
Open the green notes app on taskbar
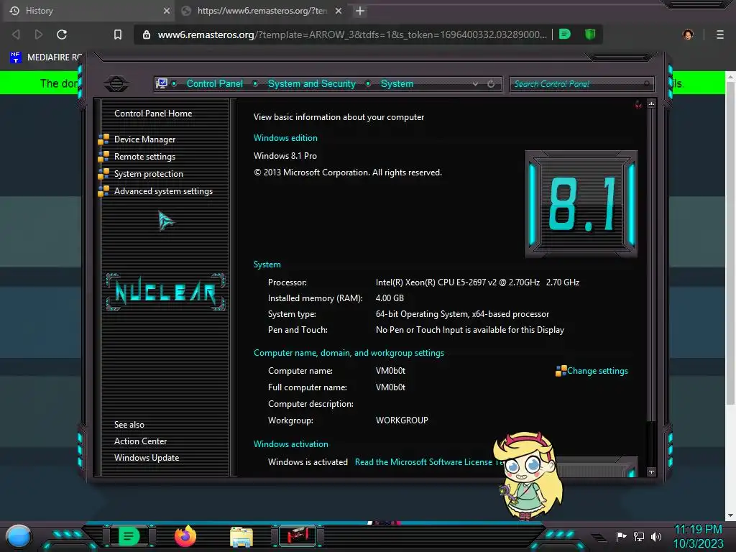129,536
